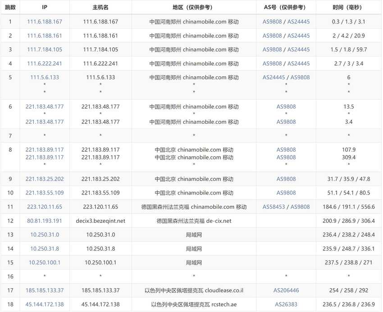Screen dimensions: 383x312
Task: Open AS9808 link in hop 4 row
Action: point(272,64)
